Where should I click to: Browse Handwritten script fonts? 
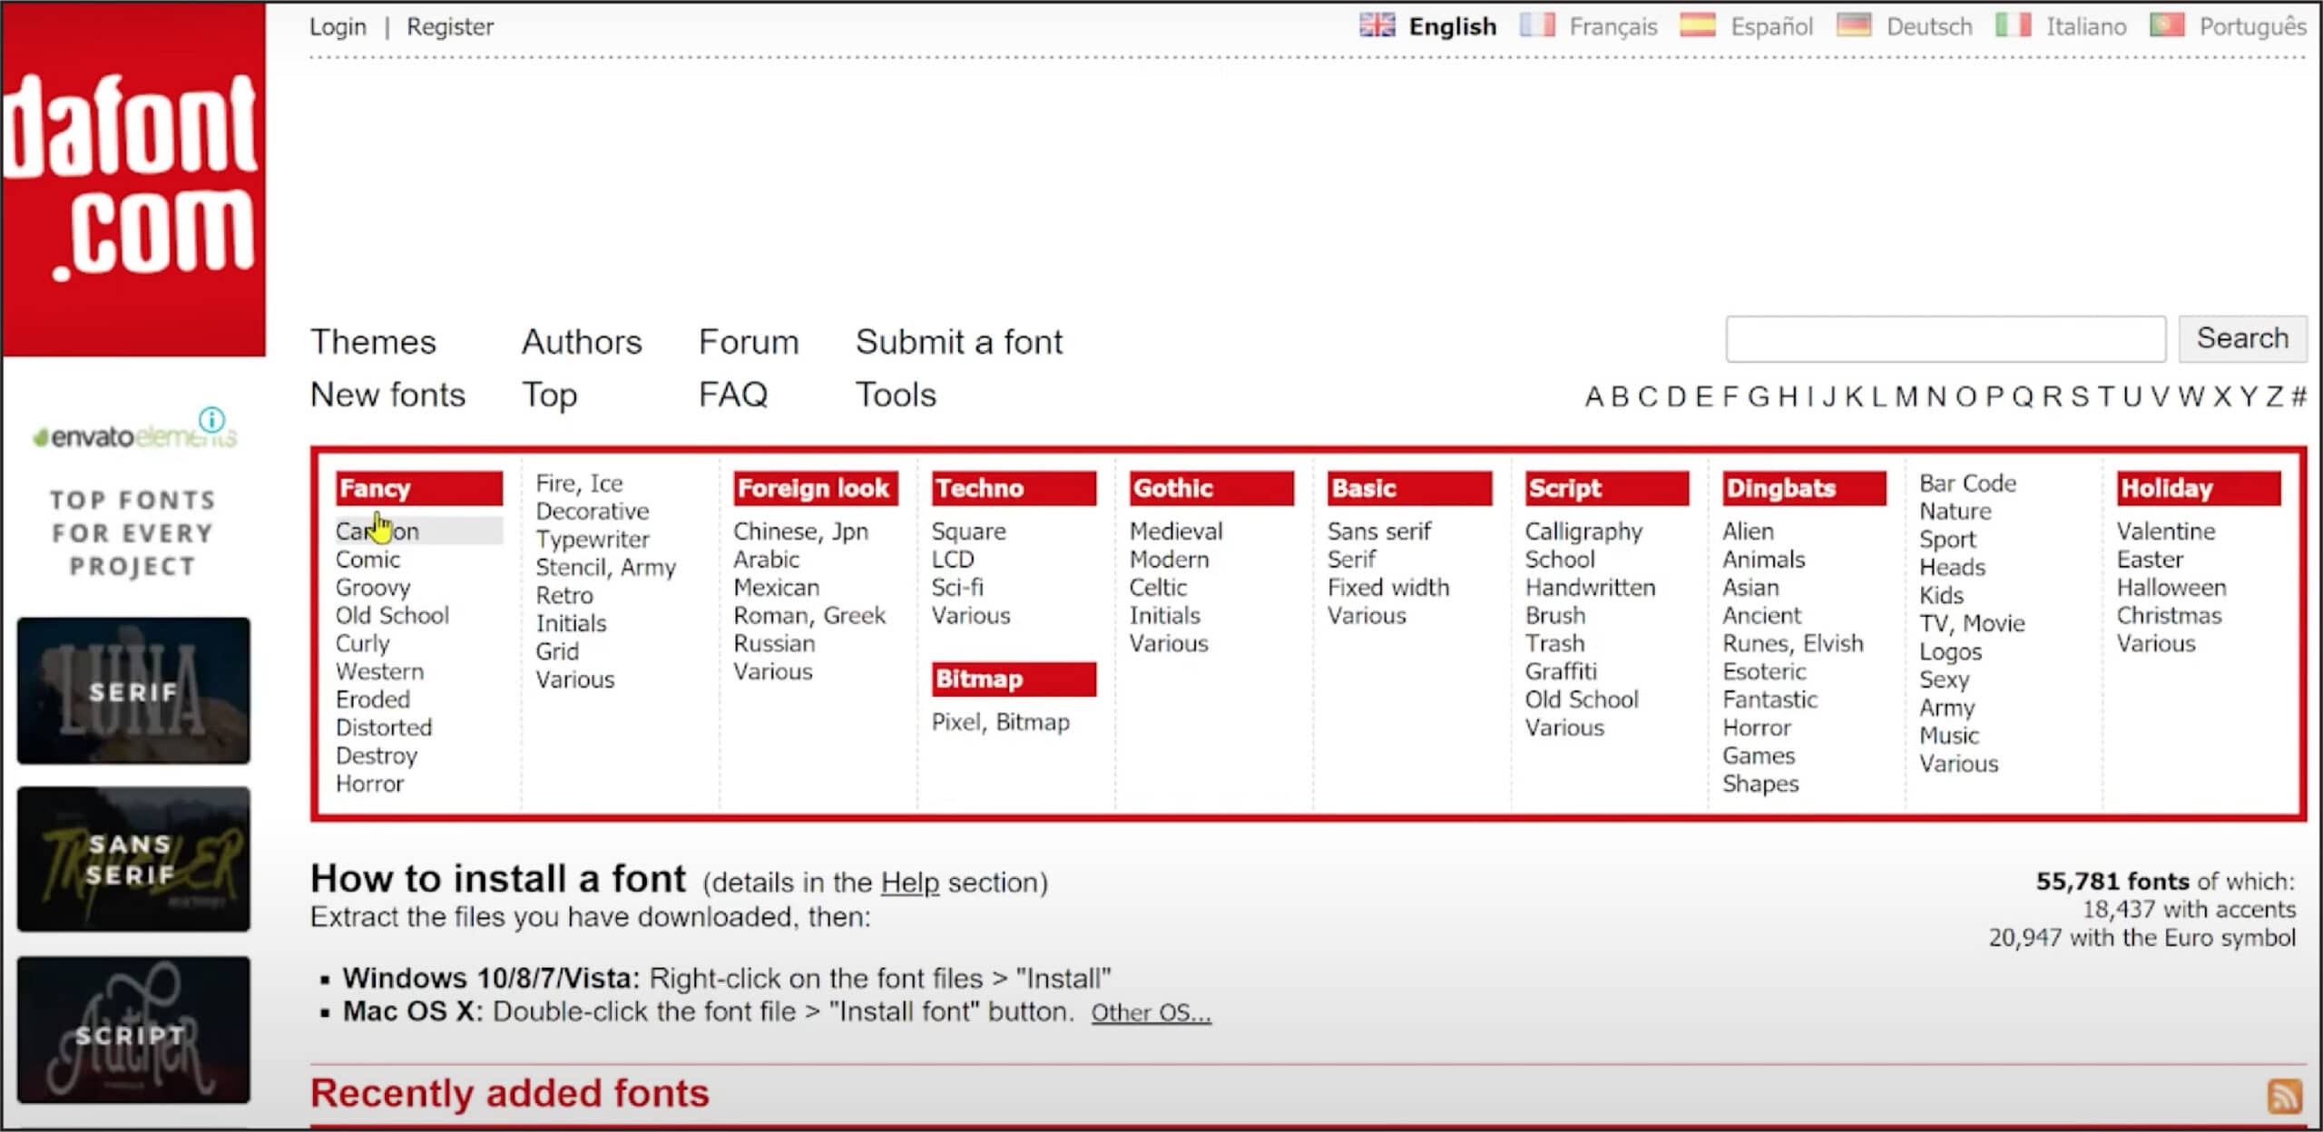click(1590, 587)
